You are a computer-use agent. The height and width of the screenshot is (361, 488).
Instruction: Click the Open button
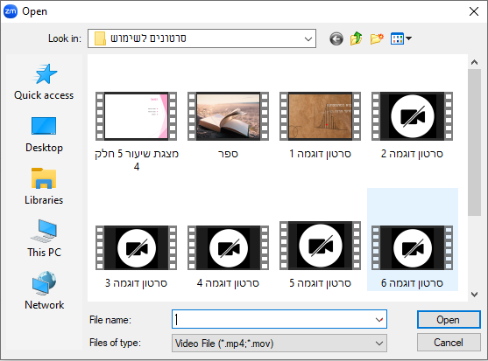[449, 319]
